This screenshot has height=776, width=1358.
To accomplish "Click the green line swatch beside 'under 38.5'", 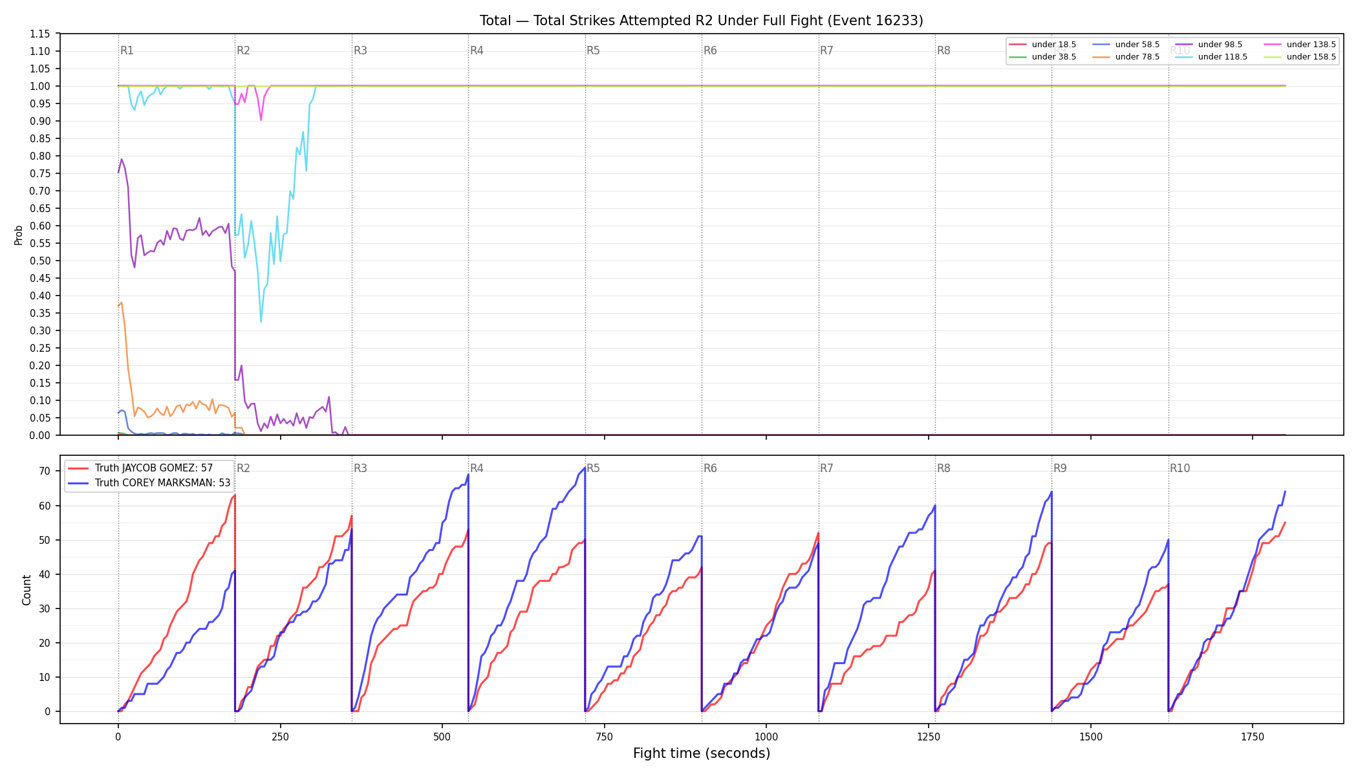I will [x=1018, y=57].
